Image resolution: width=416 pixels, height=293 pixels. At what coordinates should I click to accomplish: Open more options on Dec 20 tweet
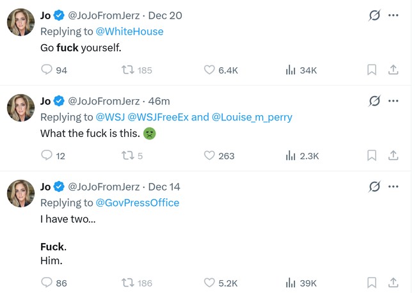pos(394,15)
